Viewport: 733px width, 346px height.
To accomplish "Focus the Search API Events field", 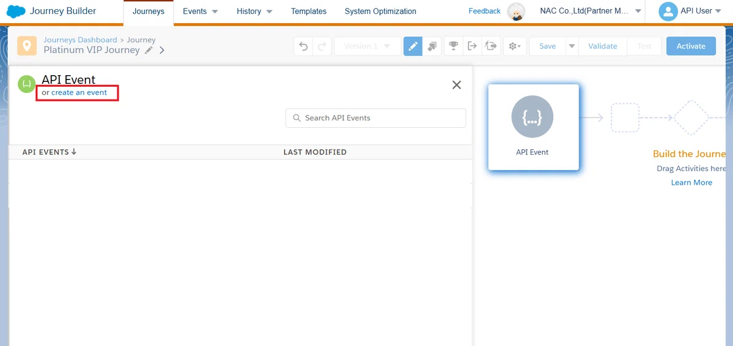I will [376, 118].
